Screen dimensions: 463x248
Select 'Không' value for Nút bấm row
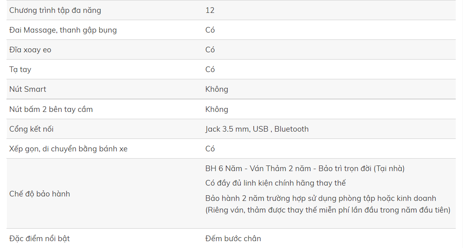217,109
